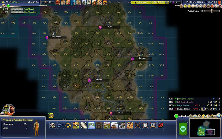Click the screen display icon beside 1190 AD
The height and width of the screenshot is (139, 222).
tap(215, 2)
